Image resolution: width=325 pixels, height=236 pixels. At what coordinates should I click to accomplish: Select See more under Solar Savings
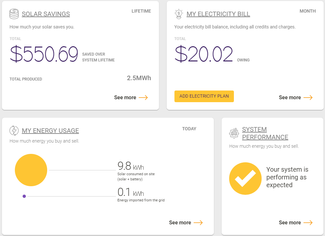pyautogui.click(x=125, y=97)
